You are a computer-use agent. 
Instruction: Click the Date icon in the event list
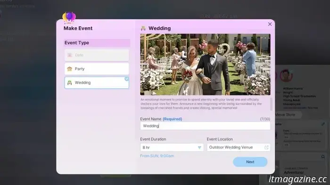coord(70,55)
